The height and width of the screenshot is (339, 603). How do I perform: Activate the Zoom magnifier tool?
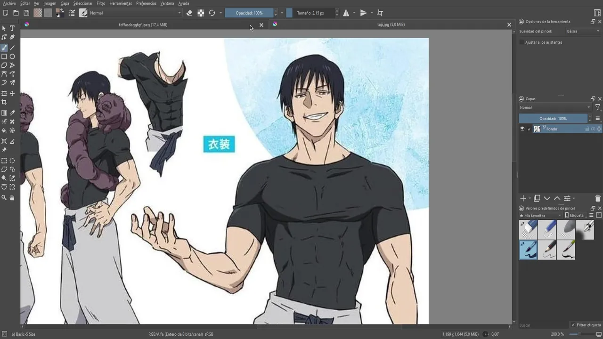tap(4, 197)
